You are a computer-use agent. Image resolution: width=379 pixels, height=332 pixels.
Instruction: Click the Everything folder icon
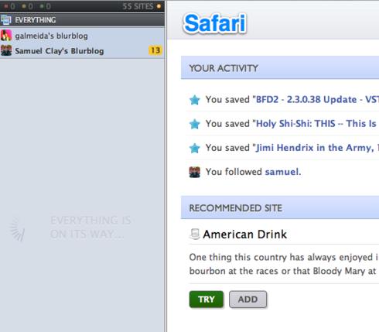click(6, 20)
